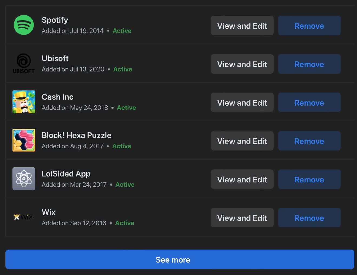This screenshot has height=275, width=357.
Task: Click the Wix logo icon
Action: pos(24,217)
